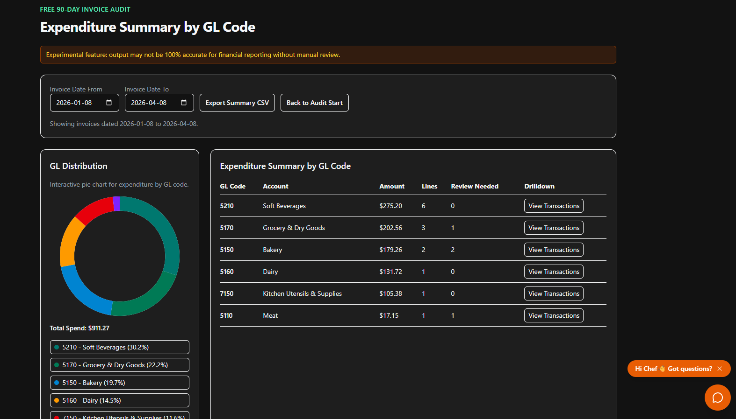The image size is (736, 419).
Task: View Transactions for Dairy row
Action: pos(554,272)
